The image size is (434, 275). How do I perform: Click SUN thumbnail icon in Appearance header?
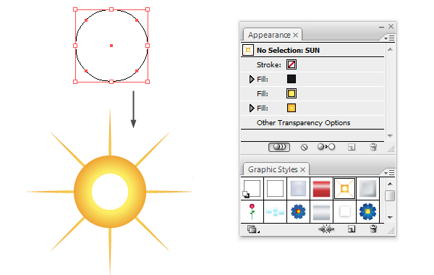[248, 50]
